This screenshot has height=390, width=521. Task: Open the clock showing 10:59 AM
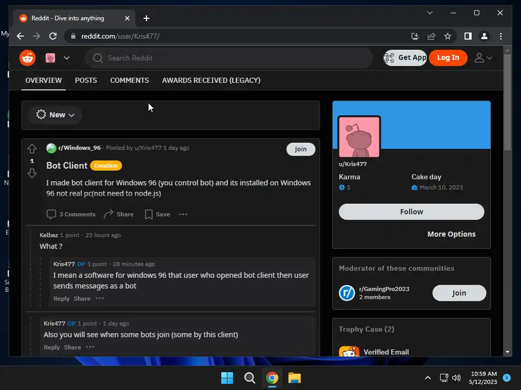(x=483, y=378)
